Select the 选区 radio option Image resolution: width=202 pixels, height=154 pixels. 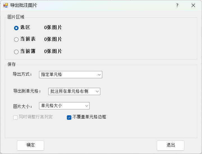point(16,28)
